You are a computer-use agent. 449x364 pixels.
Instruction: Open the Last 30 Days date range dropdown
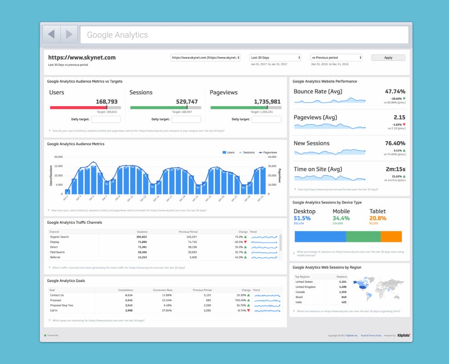tap(275, 58)
